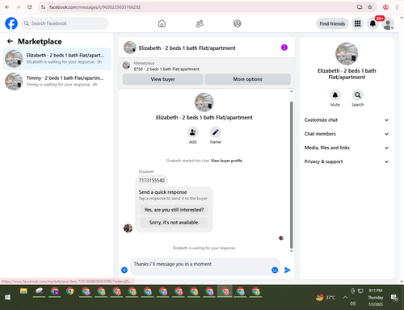This screenshot has width=404, height=310.
Task: Open the taskbar volume icon
Action: pyautogui.click(x=353, y=304)
